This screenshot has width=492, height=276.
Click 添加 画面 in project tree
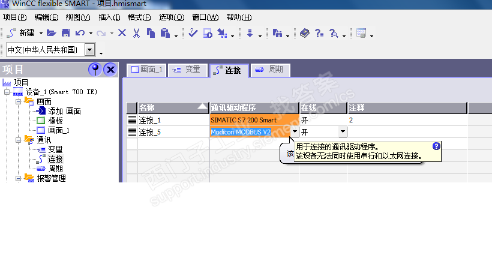pos(64,112)
